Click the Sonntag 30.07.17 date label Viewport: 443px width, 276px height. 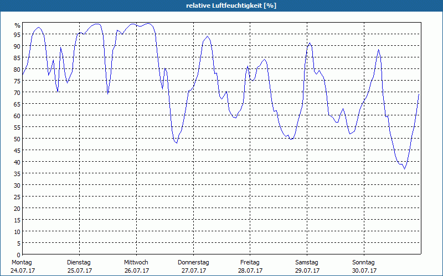(364, 267)
